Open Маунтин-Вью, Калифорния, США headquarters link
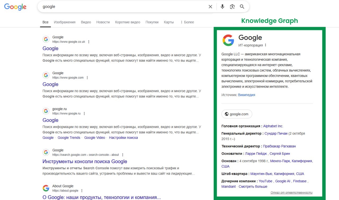The height and width of the screenshot is (200, 339). coord(277,174)
